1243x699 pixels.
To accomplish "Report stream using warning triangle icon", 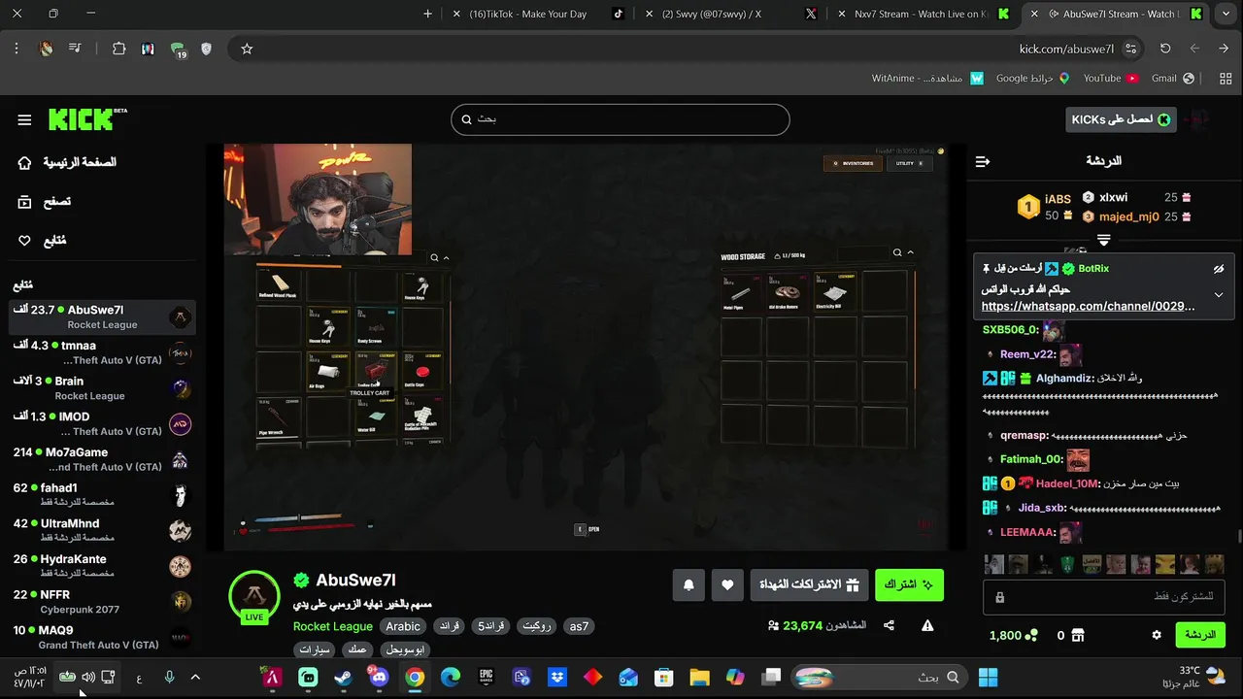I will click(927, 626).
